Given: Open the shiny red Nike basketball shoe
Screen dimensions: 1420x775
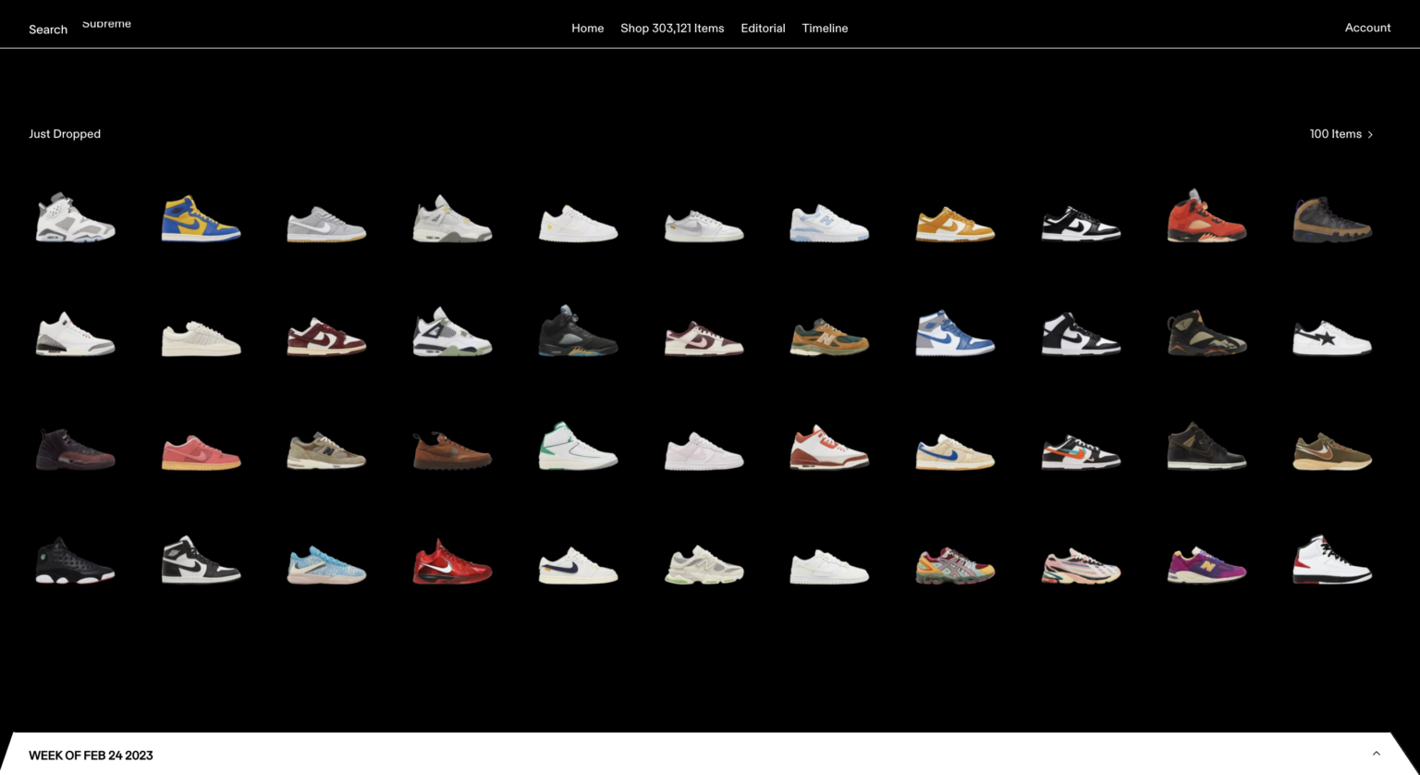Looking at the screenshot, I should [452, 562].
